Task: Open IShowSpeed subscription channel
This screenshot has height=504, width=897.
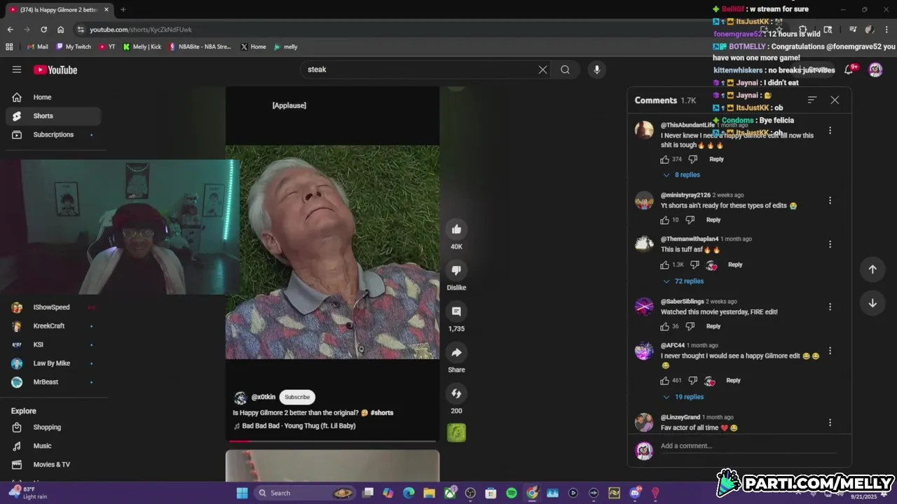Action: coord(53,307)
